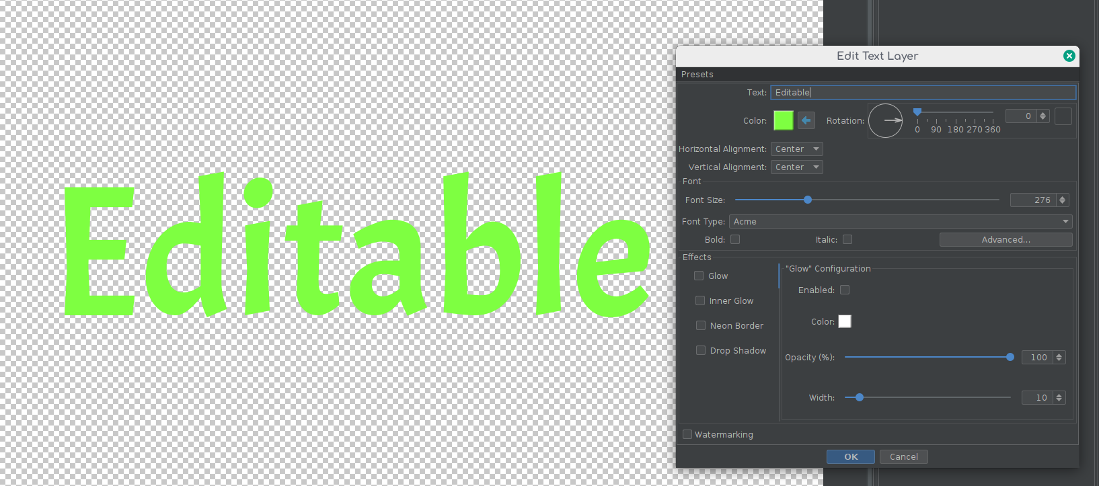Focus the Opacity field showing 100

pos(1038,358)
